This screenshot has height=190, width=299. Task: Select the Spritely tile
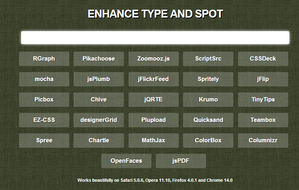208,79
